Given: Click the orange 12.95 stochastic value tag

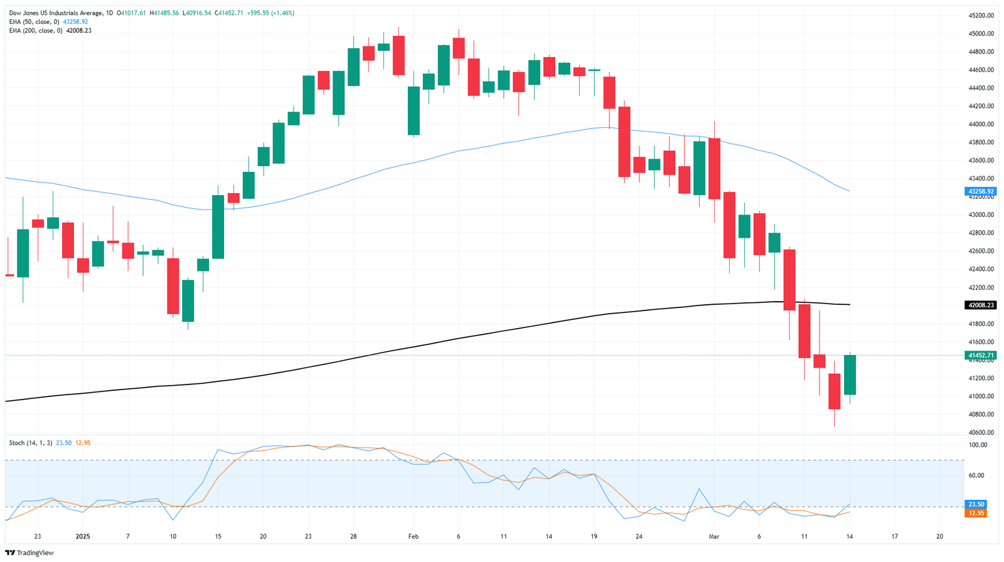Looking at the screenshot, I should [x=976, y=513].
